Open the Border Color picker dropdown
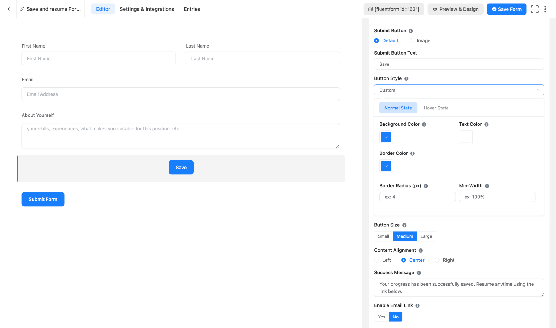The image size is (556, 328). (x=386, y=166)
